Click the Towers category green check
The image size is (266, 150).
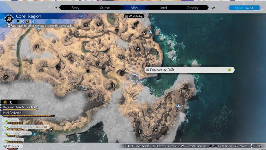pyautogui.click(x=6, y=121)
